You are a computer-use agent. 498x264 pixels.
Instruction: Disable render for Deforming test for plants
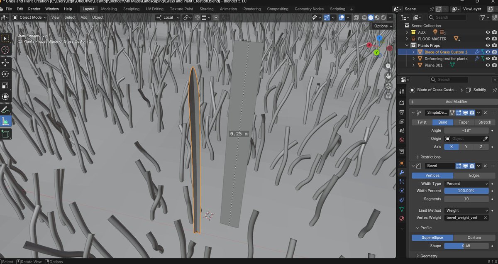click(494, 59)
